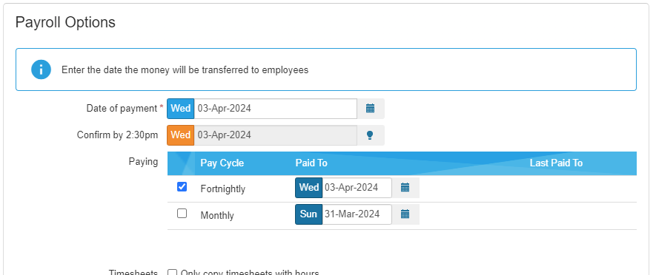Viewport: 656px width, 275px height.
Task: Click the blue info icon in banner
Action: (x=41, y=69)
